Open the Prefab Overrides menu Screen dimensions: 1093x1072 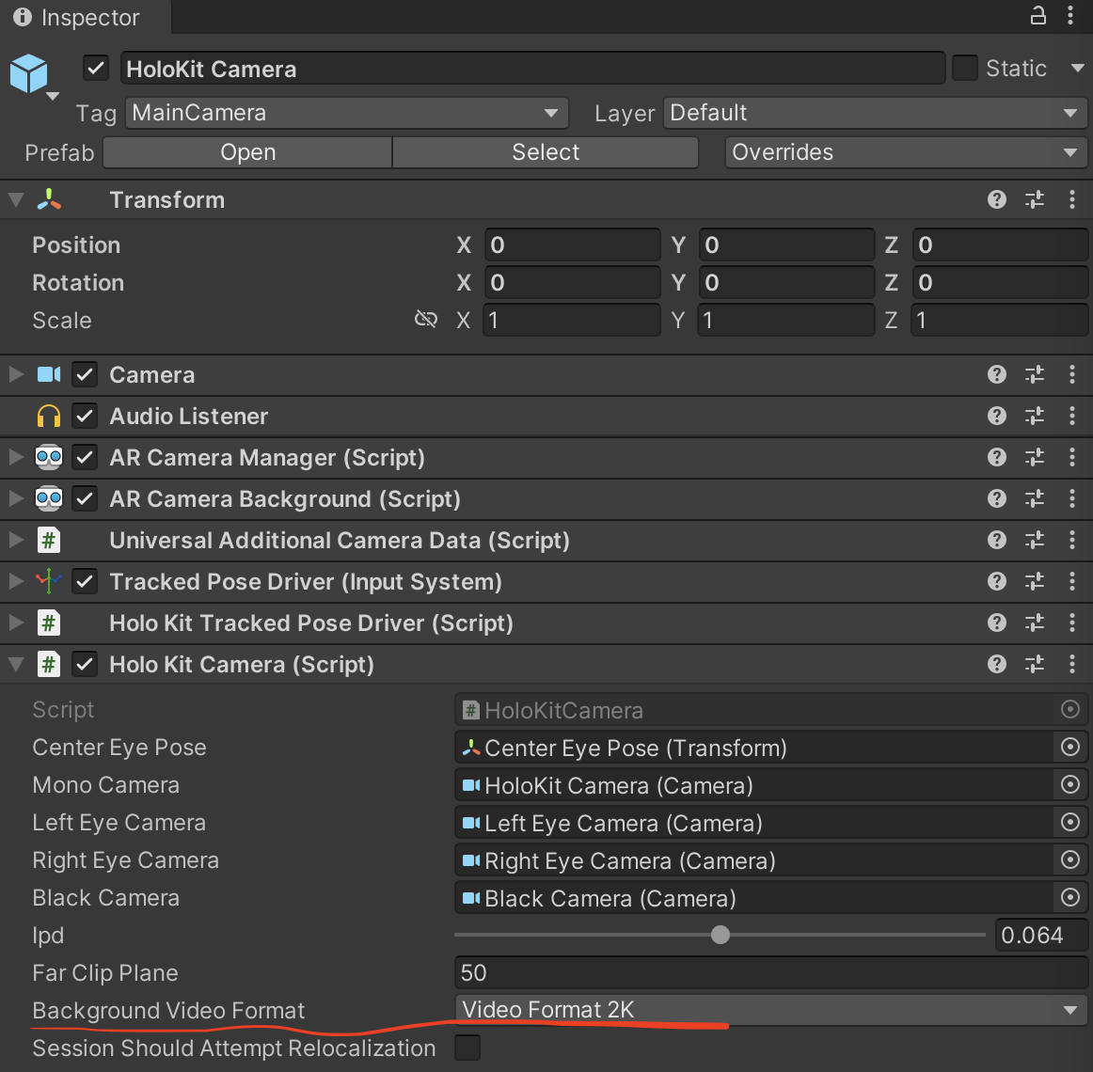click(905, 152)
